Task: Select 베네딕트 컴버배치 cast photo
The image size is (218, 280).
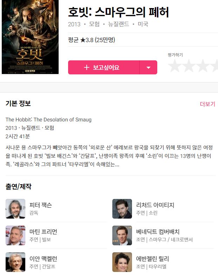Action: pyautogui.click(x=122, y=235)
